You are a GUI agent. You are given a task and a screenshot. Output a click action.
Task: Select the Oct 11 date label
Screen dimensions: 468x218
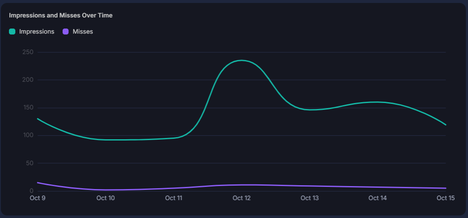pos(174,198)
